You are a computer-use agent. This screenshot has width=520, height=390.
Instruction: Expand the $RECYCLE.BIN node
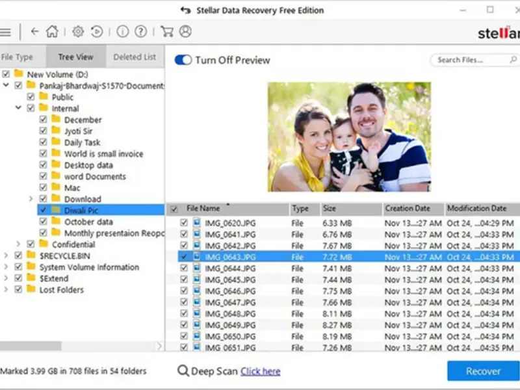(x=6, y=255)
